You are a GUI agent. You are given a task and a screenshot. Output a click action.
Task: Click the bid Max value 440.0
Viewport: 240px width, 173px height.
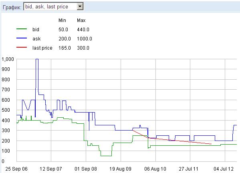[83, 29]
